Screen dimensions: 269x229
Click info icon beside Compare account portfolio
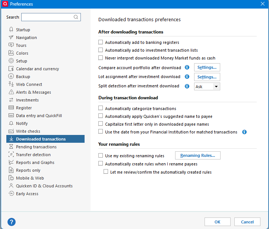pyautogui.click(x=187, y=68)
